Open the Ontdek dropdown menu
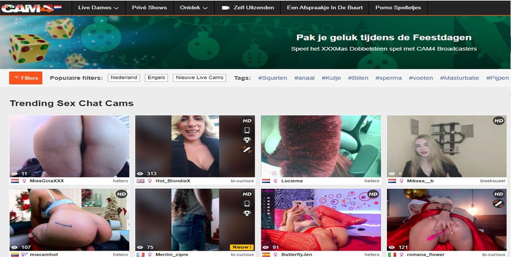This screenshot has width=511, height=257. (193, 8)
